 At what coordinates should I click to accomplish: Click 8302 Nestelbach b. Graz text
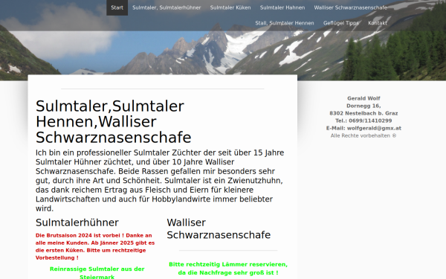363,113
